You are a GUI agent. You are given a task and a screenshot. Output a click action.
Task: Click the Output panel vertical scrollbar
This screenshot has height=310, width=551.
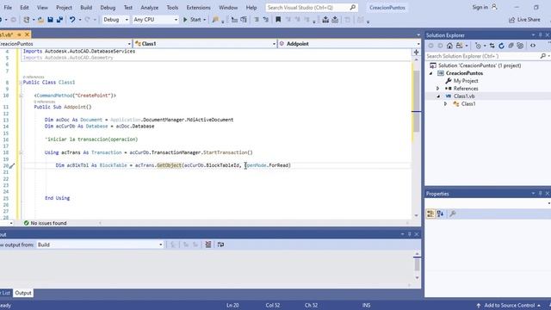417,265
